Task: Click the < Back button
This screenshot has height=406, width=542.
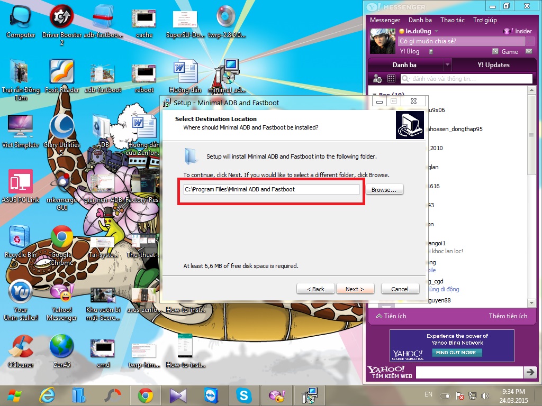Action: pos(315,289)
